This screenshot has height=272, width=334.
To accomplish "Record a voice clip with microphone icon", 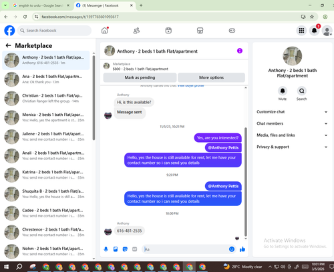I will [x=106, y=249].
